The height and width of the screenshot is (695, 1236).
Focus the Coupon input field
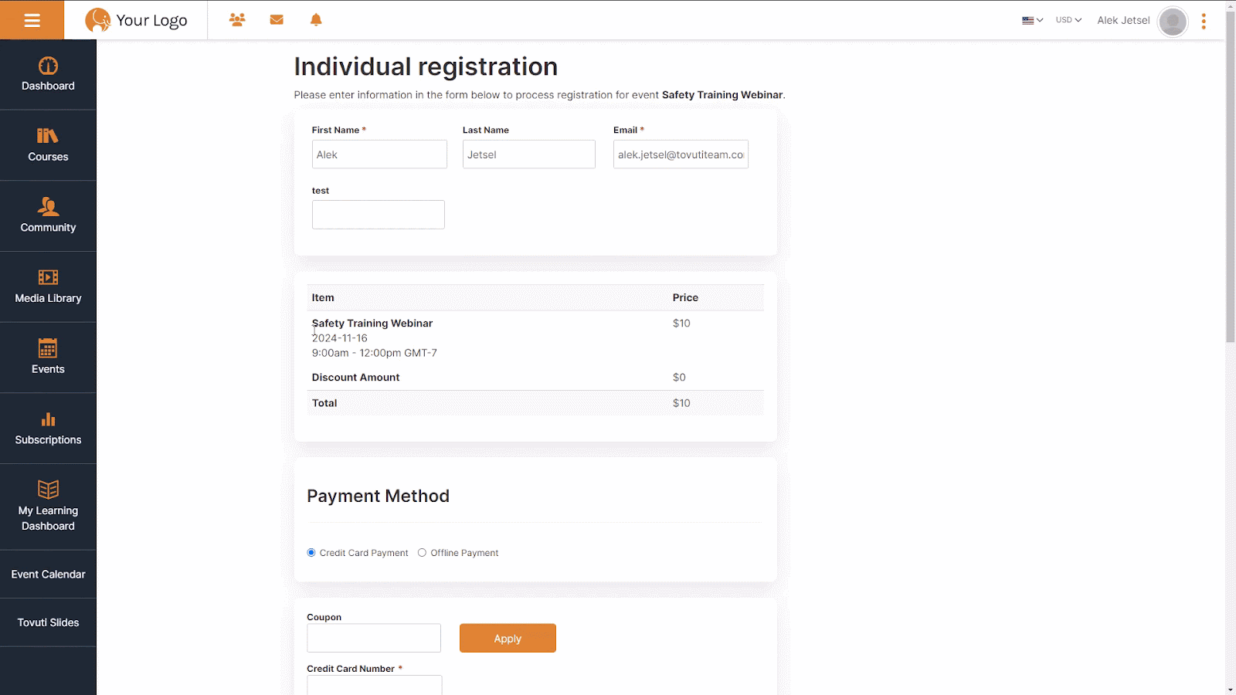tap(374, 639)
